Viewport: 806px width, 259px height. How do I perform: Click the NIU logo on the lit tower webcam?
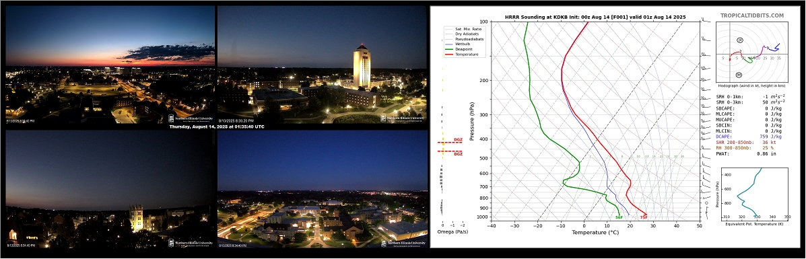coord(403,118)
